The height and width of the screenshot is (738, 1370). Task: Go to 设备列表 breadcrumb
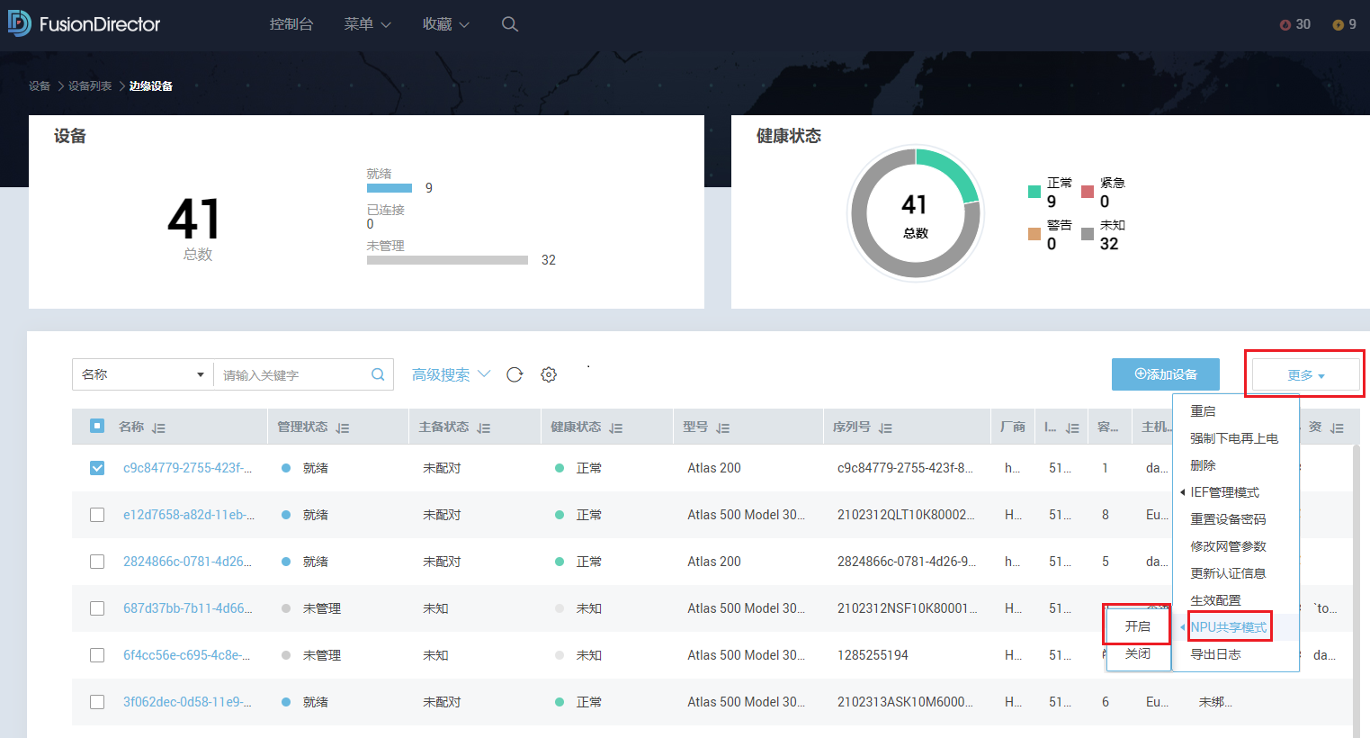coord(90,86)
